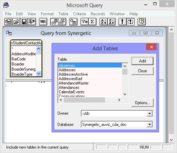Open the Table menu
Screen dimensions: 177x153
63,14
